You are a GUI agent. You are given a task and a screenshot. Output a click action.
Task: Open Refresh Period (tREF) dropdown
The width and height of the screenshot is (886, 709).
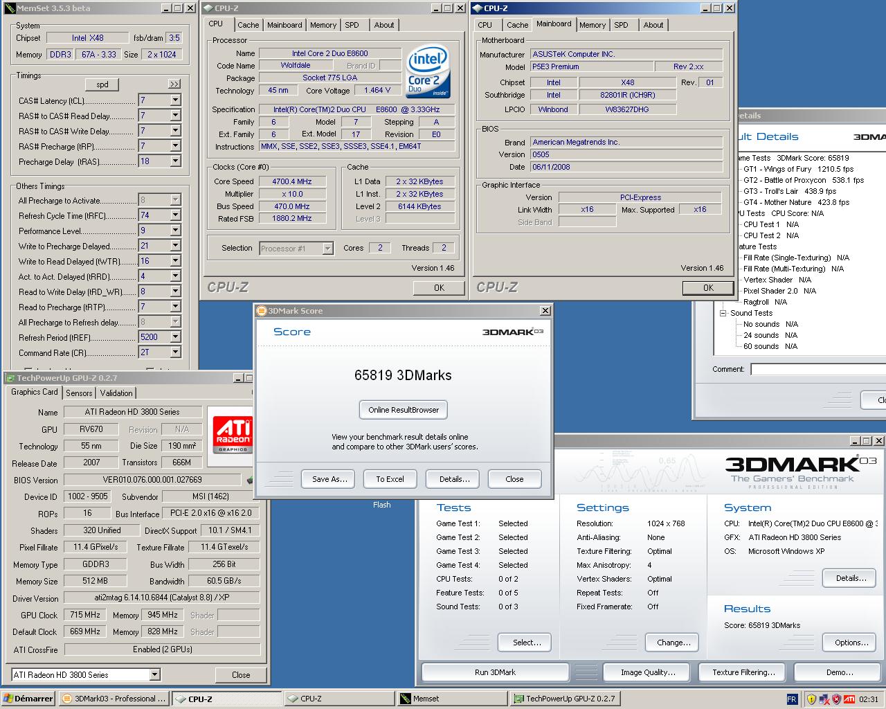175,337
